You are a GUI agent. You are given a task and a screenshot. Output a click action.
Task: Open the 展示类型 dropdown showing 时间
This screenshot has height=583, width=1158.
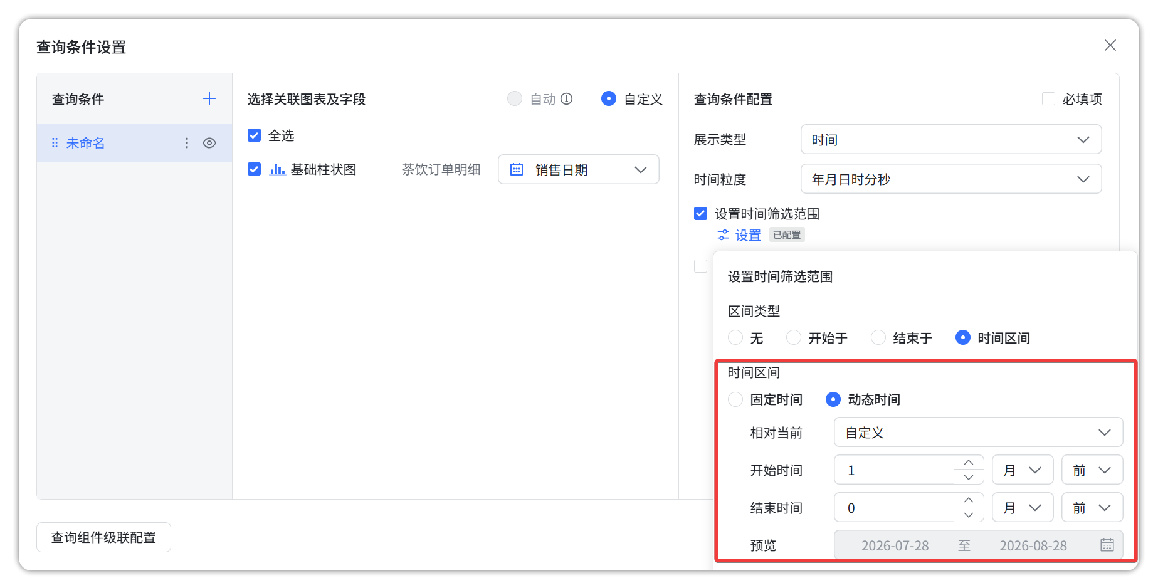[x=951, y=139]
